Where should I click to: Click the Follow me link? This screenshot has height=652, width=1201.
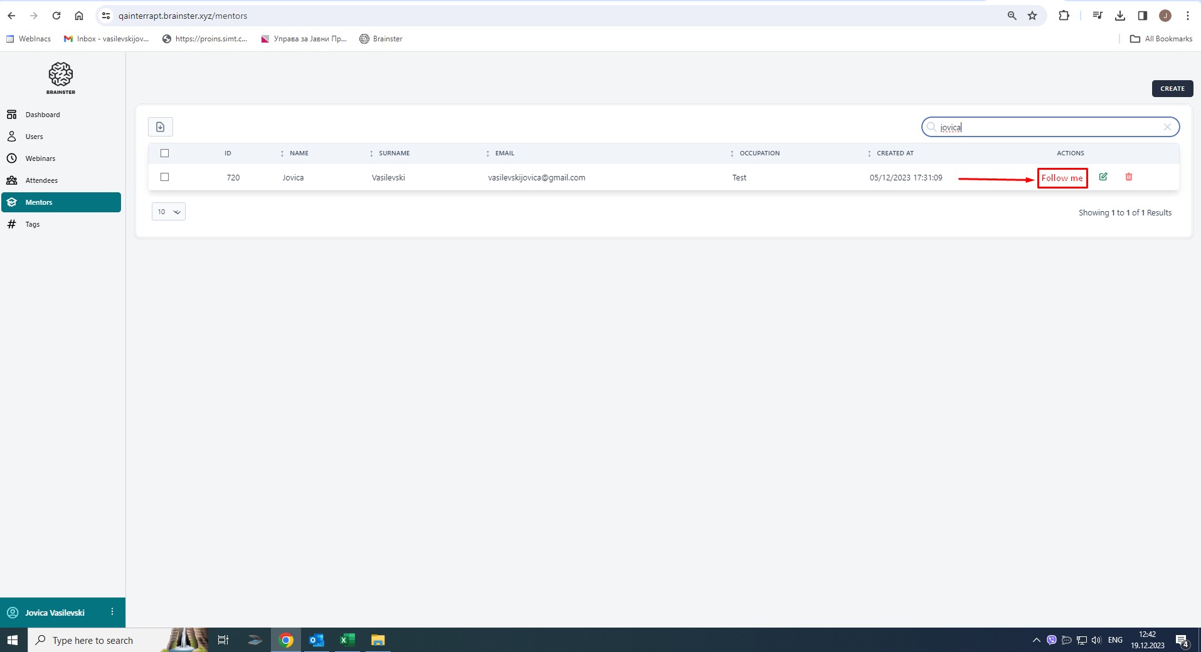point(1062,178)
